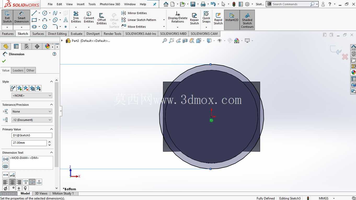Image resolution: width=356 pixels, height=200 pixels.
Task: Toggle Shaded Sketch Contours
Action: point(247,20)
